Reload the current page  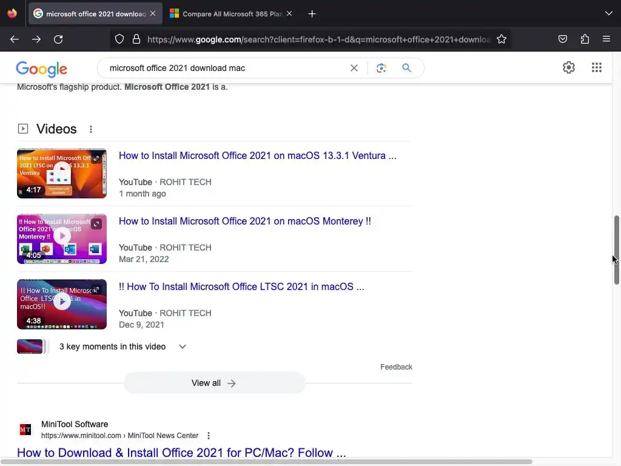58,39
